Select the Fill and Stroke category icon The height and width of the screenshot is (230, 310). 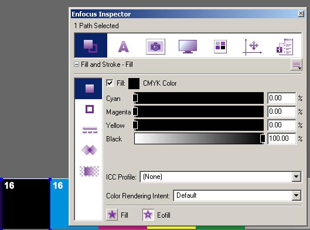[x=91, y=46]
